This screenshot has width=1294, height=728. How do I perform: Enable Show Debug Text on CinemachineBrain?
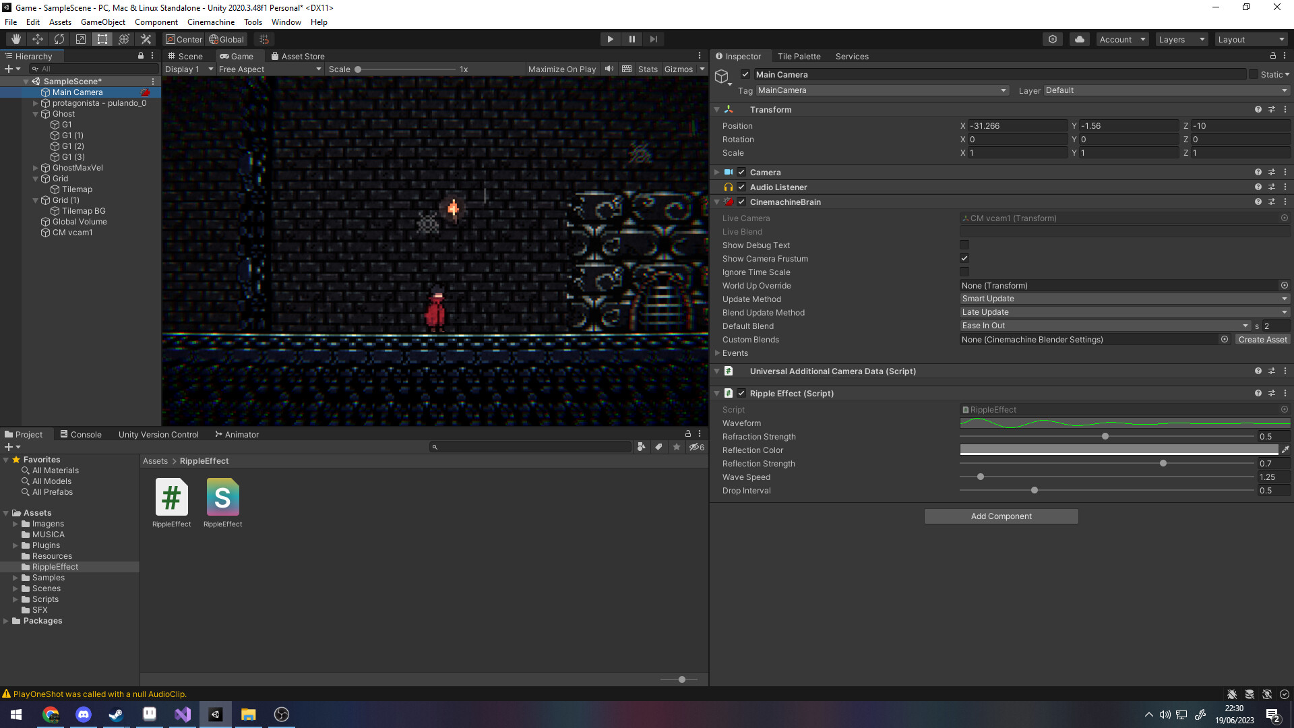pos(964,245)
